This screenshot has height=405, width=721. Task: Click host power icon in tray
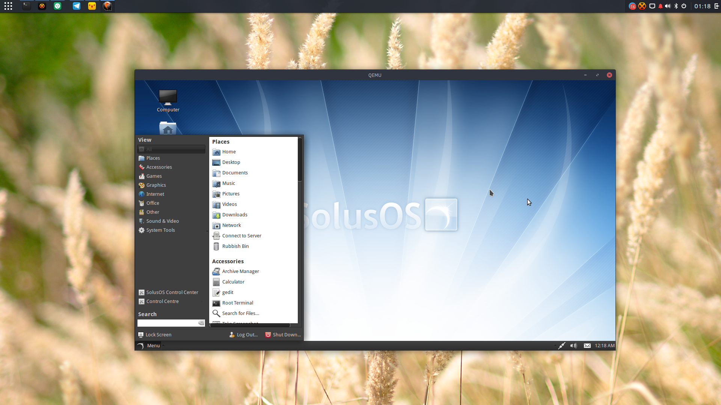(x=684, y=6)
